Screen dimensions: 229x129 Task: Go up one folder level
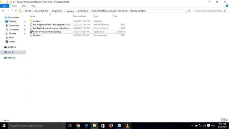(16, 11)
